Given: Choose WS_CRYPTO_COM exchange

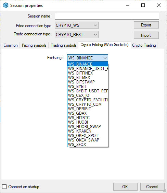Looking at the screenshot, I should (x=88, y=104).
